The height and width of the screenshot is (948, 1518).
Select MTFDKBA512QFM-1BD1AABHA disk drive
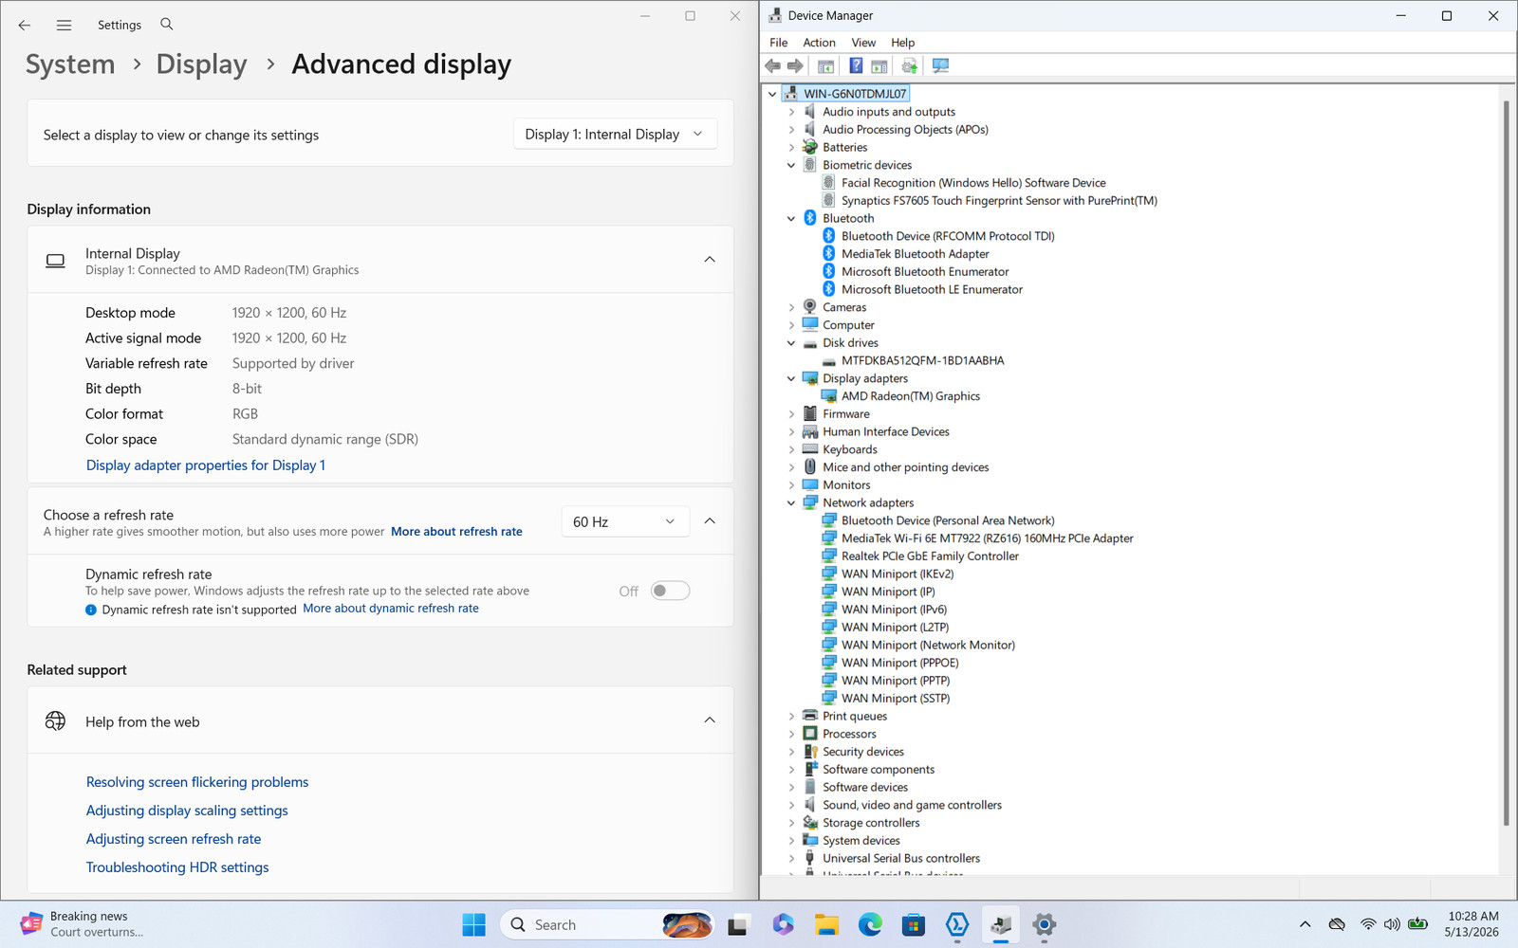click(x=922, y=361)
